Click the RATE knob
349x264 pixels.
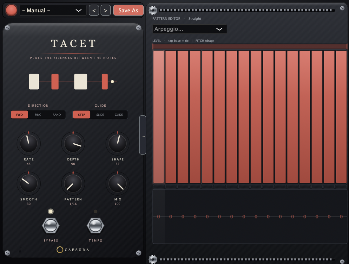click(x=29, y=143)
